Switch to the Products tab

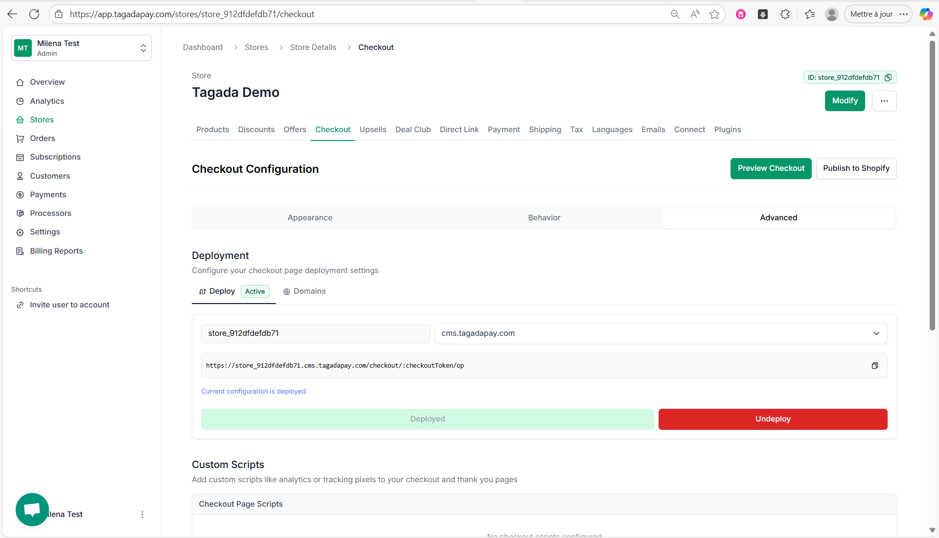pyautogui.click(x=212, y=130)
